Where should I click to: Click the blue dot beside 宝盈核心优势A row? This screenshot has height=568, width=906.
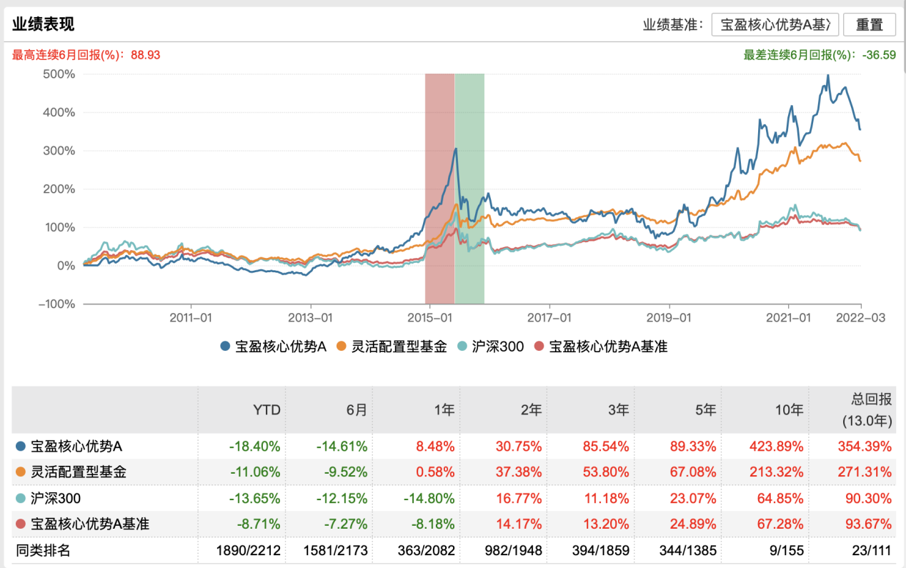[x=21, y=447]
